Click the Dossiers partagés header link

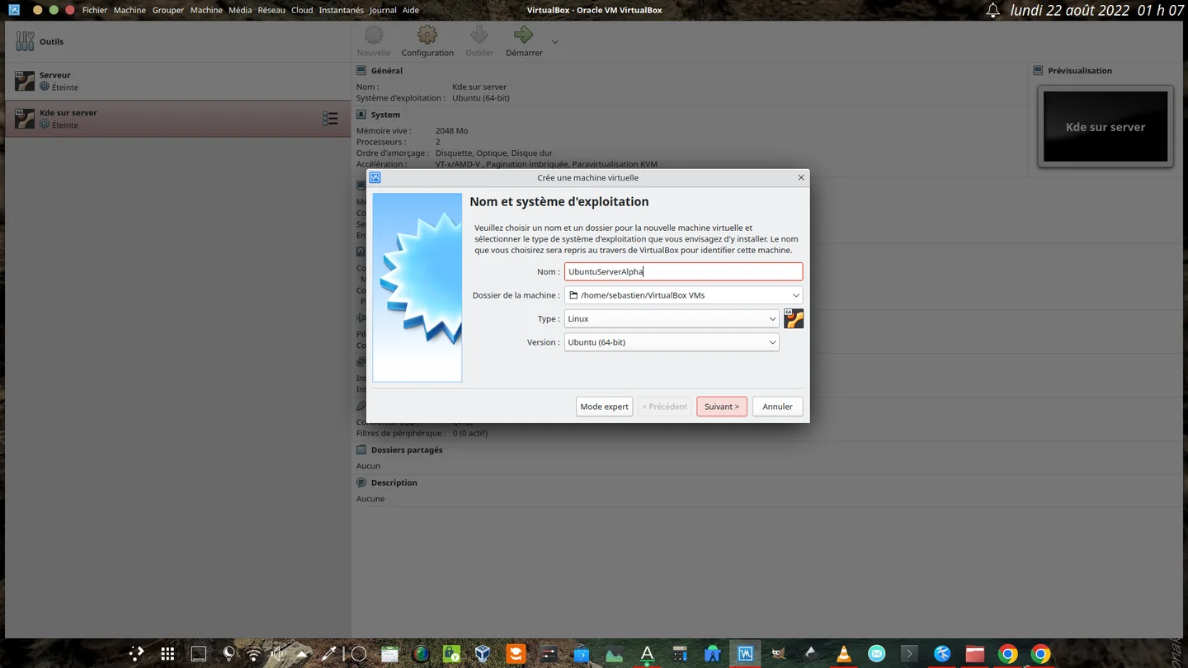click(407, 450)
